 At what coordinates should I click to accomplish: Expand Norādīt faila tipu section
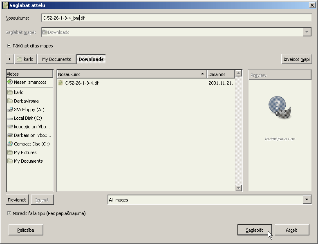(x=9, y=213)
